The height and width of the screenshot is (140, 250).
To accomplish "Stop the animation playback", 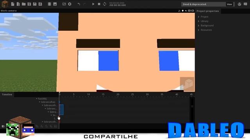I will coord(99,4).
